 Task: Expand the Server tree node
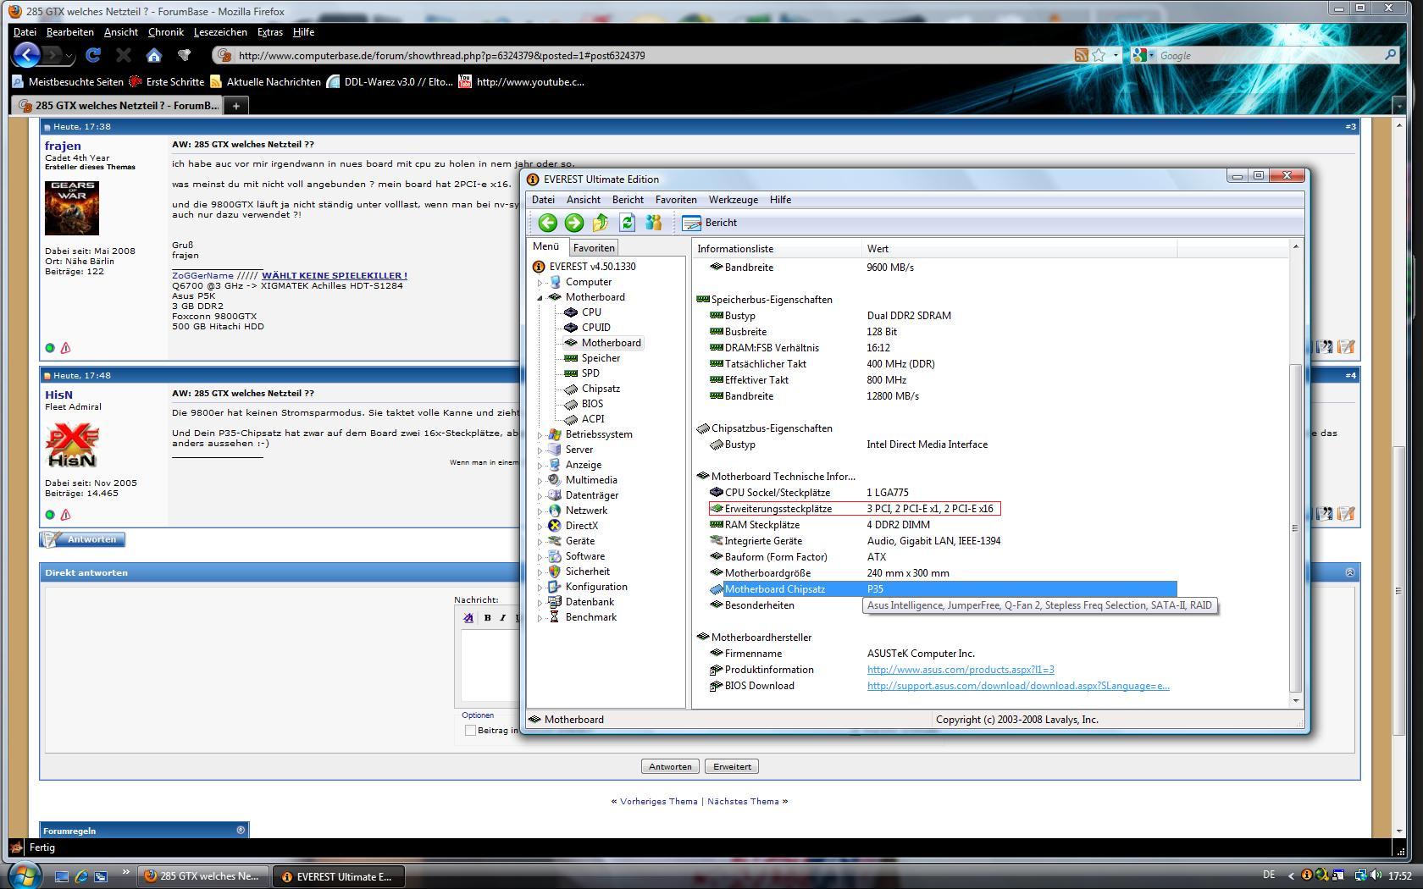540,450
